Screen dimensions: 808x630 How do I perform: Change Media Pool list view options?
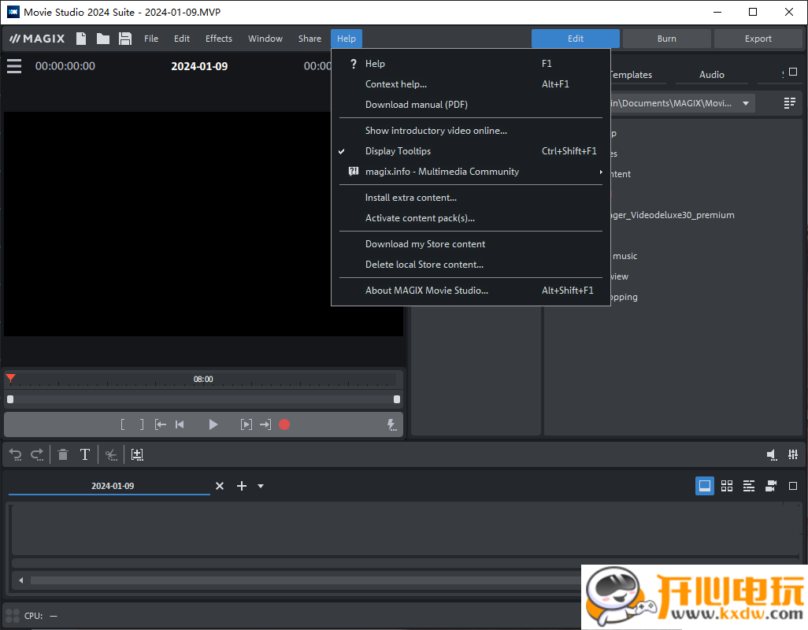tap(789, 103)
